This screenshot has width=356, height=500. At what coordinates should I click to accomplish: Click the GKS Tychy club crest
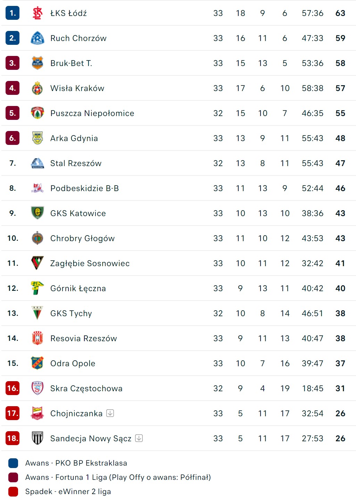click(x=37, y=313)
